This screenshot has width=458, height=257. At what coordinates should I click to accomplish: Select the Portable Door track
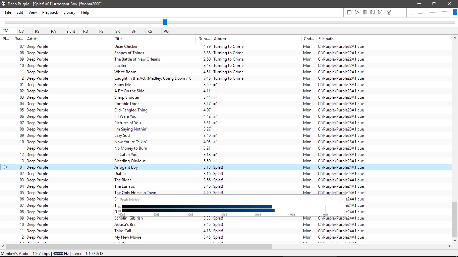(226, 104)
